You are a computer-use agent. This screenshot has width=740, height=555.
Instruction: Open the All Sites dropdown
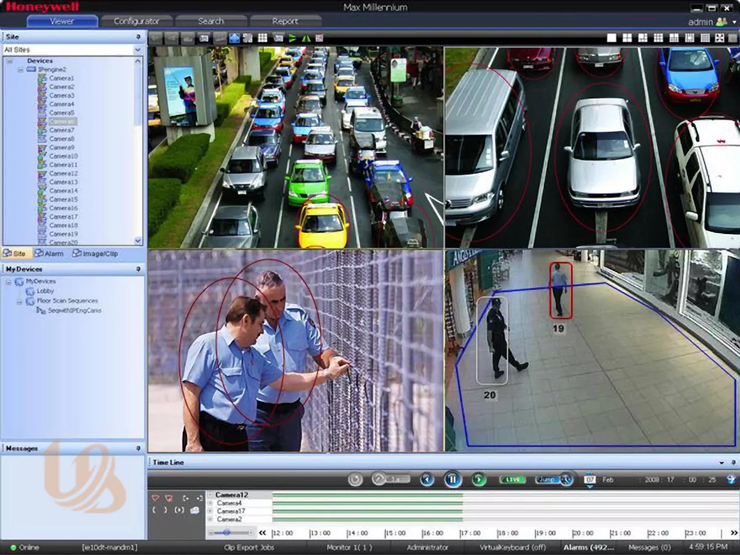coord(138,49)
